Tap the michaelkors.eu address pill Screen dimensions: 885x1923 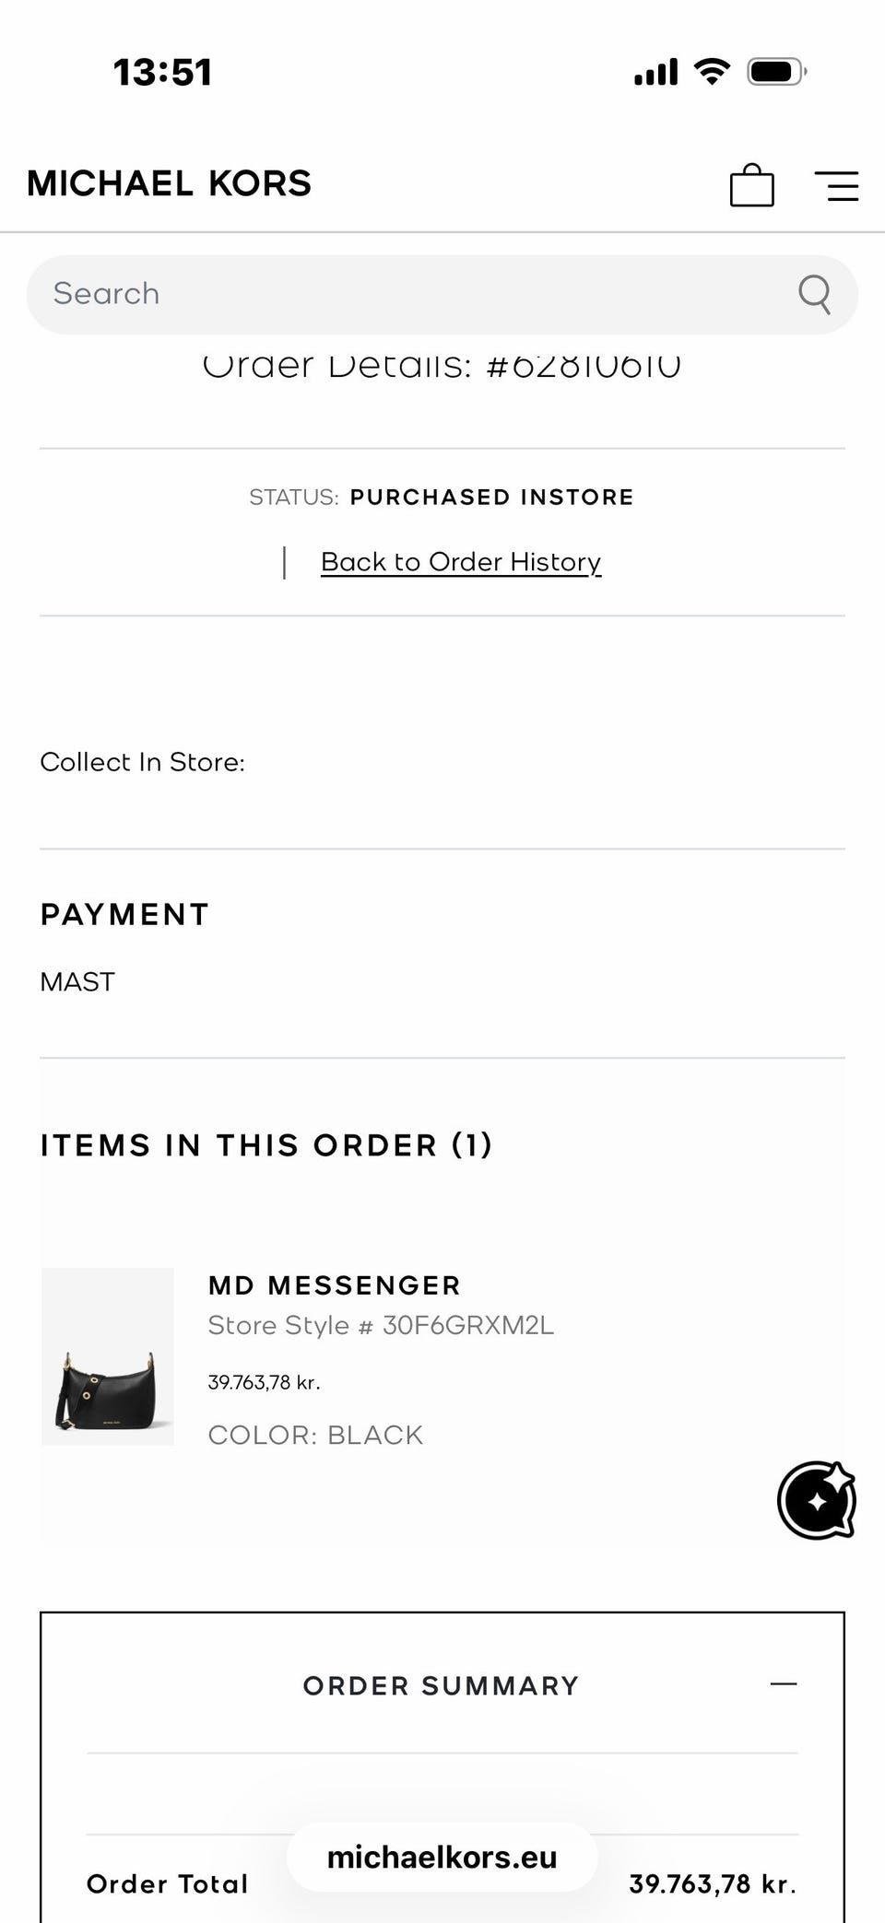(x=442, y=1858)
